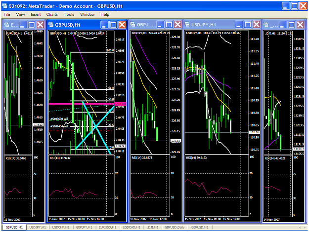Open the Charts menu
The width and height of the screenshot is (309, 232).
pyautogui.click(x=52, y=14)
